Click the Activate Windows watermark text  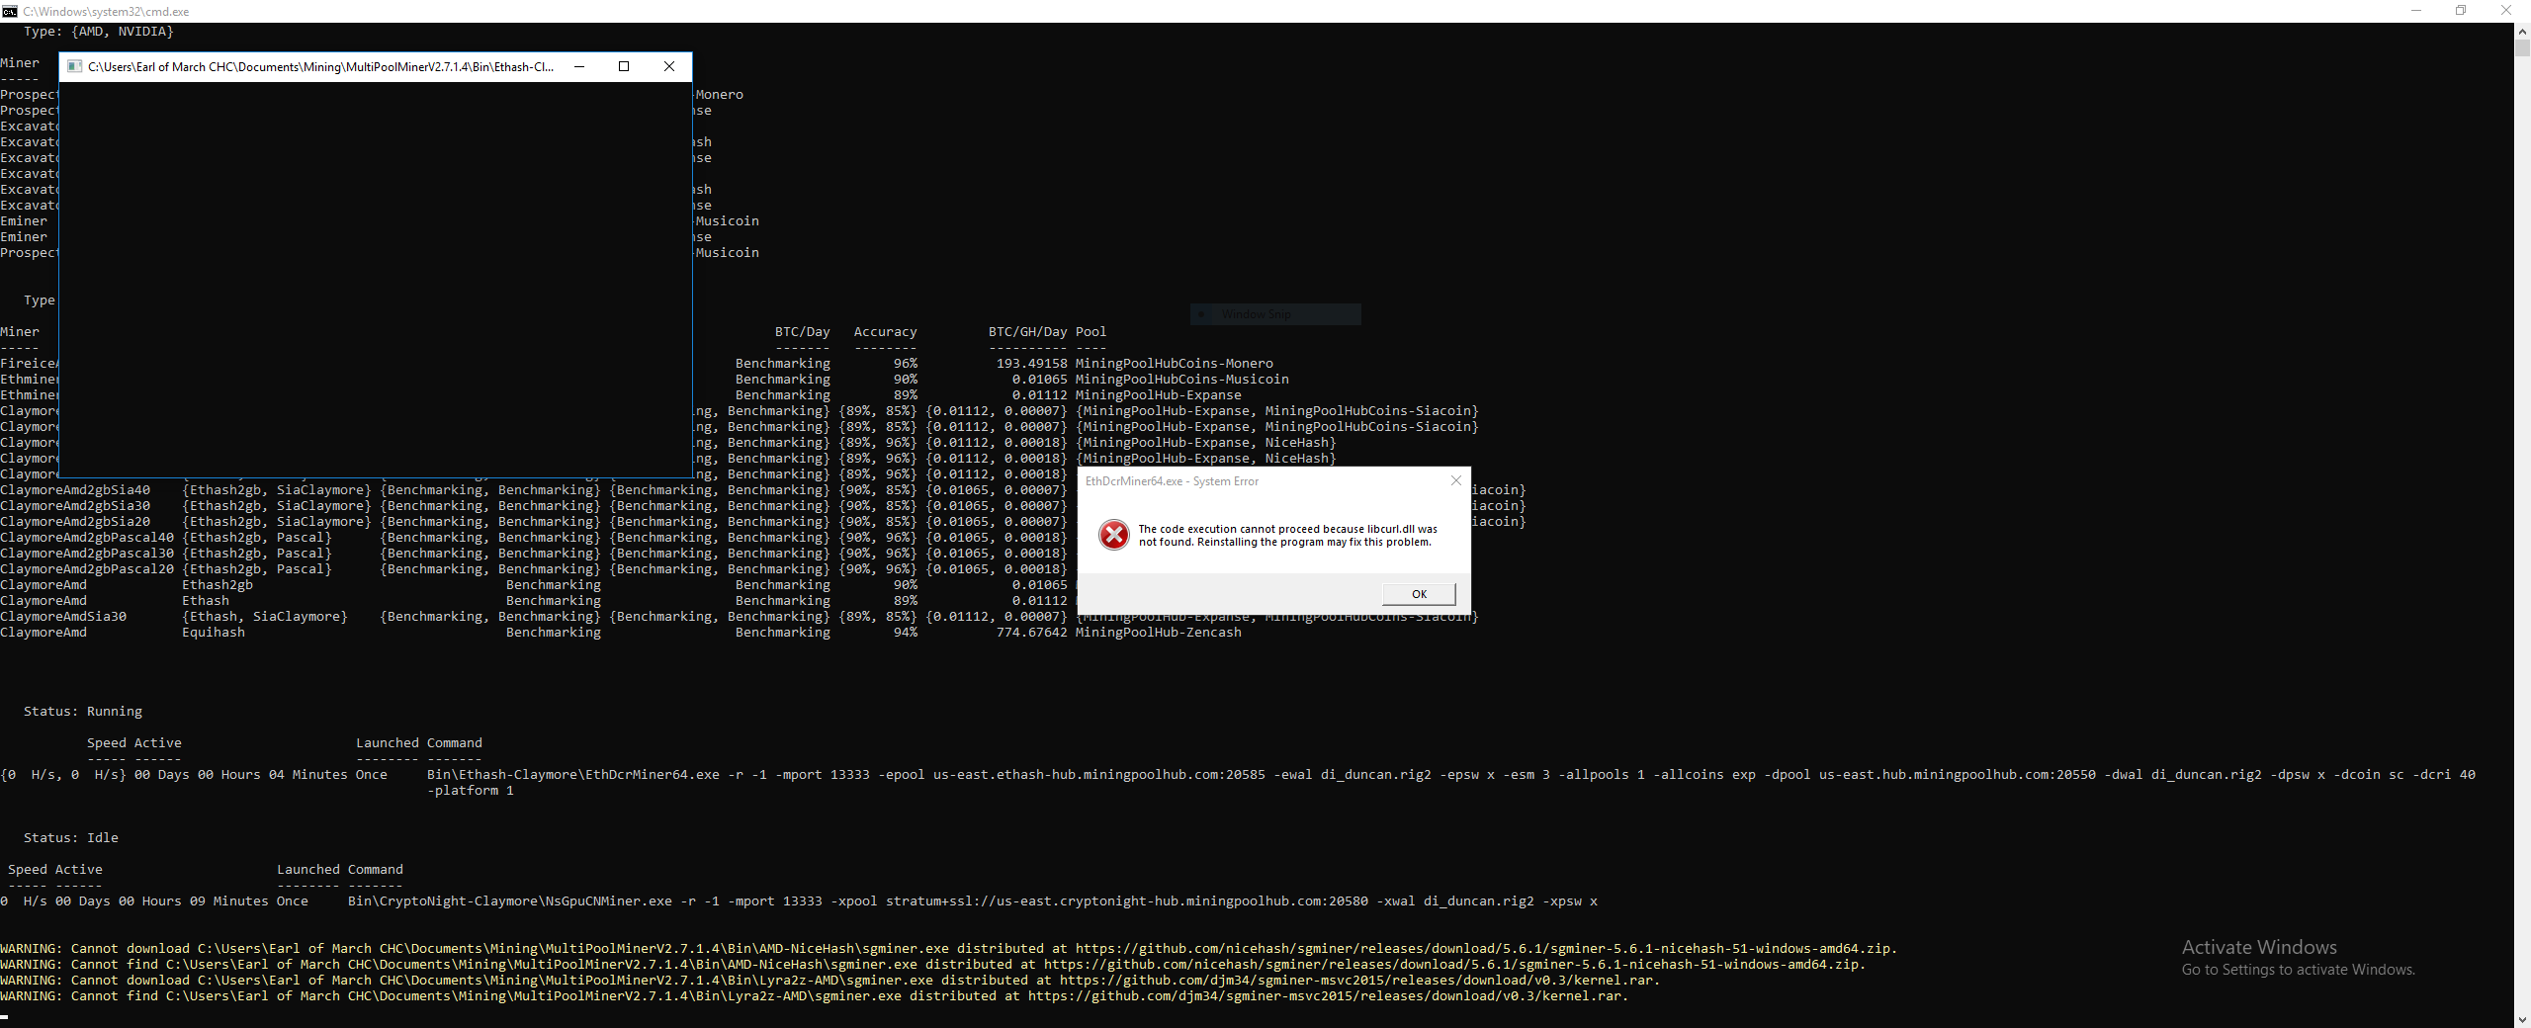coord(2257,946)
